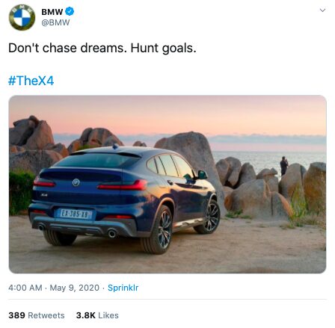Open the #TheX4 hashtag
The image size is (335, 328).
(31, 81)
